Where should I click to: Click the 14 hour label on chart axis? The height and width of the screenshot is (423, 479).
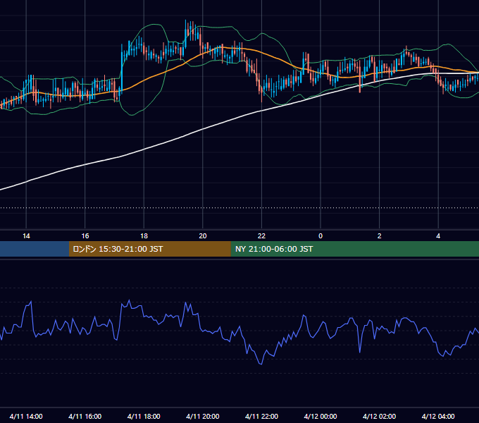26,236
